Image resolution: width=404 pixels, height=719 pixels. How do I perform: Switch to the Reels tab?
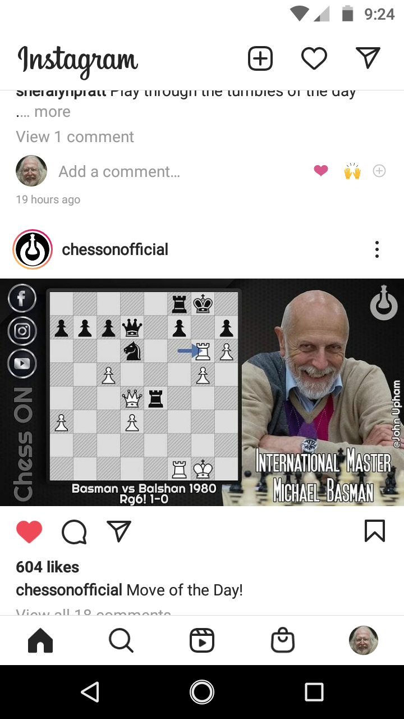(202, 640)
